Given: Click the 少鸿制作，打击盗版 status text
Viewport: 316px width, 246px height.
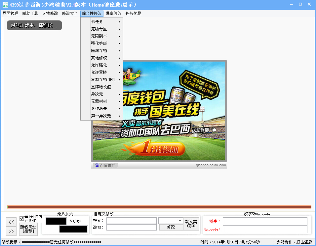Looking at the screenshot, I should coord(294,242).
